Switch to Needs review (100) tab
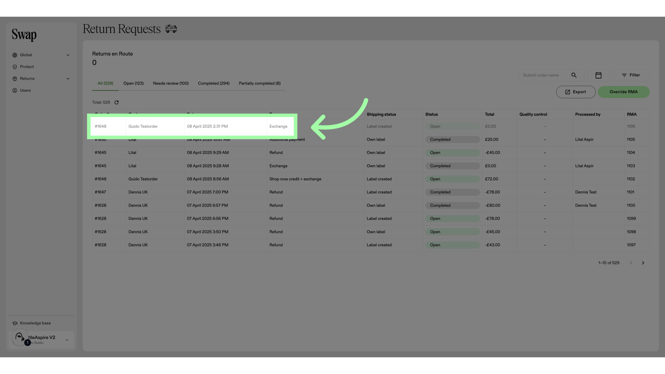The image size is (665, 374). tap(171, 83)
